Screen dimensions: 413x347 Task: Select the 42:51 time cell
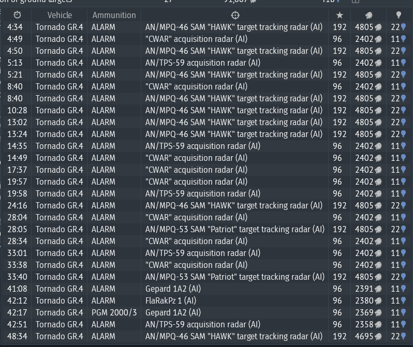(17, 324)
